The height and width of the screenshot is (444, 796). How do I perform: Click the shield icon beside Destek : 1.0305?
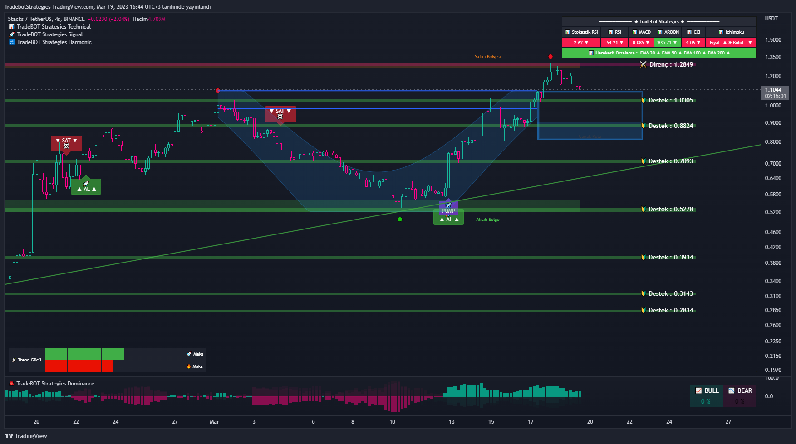click(644, 100)
